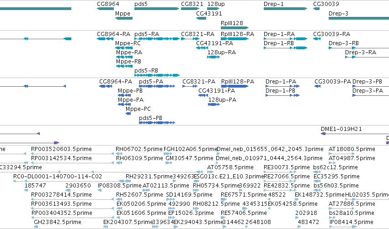The height and width of the screenshot is (229, 389).
Task: Select the pds5-RB transcript label
Action: pyautogui.click(x=146, y=71)
